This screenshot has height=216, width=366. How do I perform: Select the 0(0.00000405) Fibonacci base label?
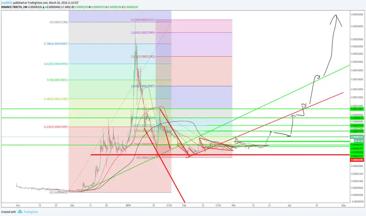point(59,192)
